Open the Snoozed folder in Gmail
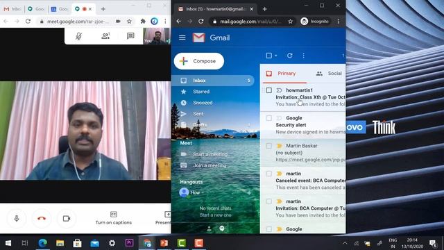 point(203,103)
